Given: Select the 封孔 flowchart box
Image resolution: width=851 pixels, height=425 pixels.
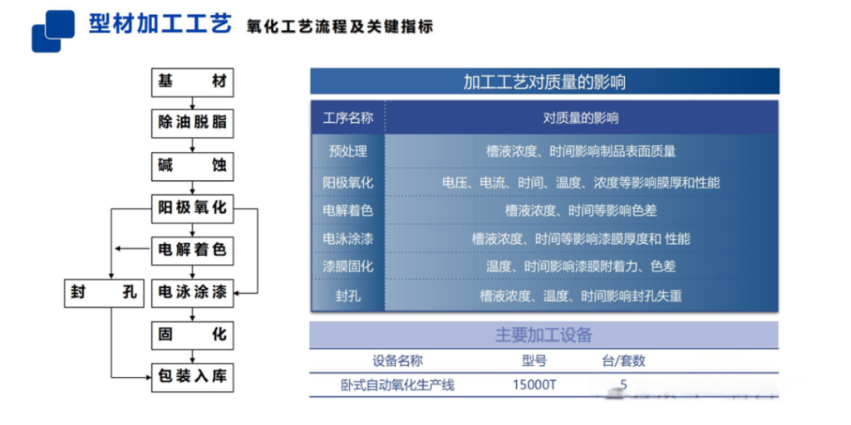Looking at the screenshot, I should 104,293.
